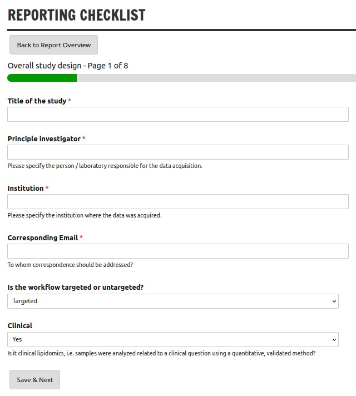Click Back to Report Overview button
The image size is (356, 396).
point(53,44)
